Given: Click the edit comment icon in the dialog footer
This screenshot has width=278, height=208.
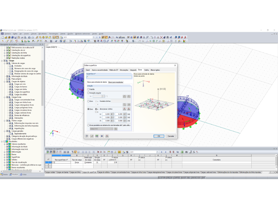Looking at the screenshot, I should [92, 136].
